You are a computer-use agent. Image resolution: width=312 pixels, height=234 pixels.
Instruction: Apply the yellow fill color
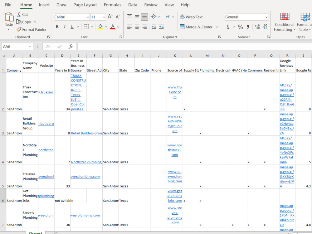[x=100, y=27]
